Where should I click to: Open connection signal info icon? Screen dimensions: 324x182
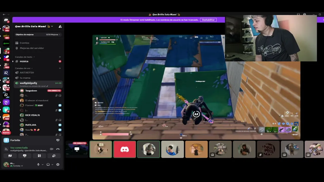pos(6,149)
